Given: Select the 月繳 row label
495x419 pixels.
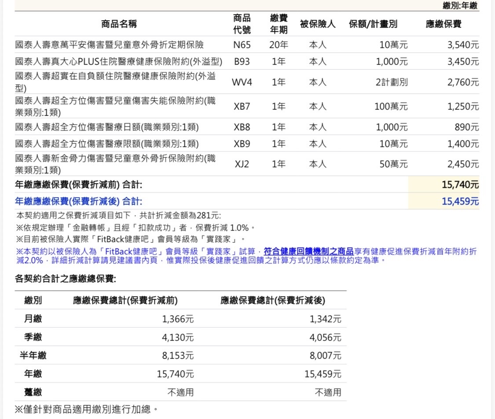Looking at the screenshot, I should (33, 319).
